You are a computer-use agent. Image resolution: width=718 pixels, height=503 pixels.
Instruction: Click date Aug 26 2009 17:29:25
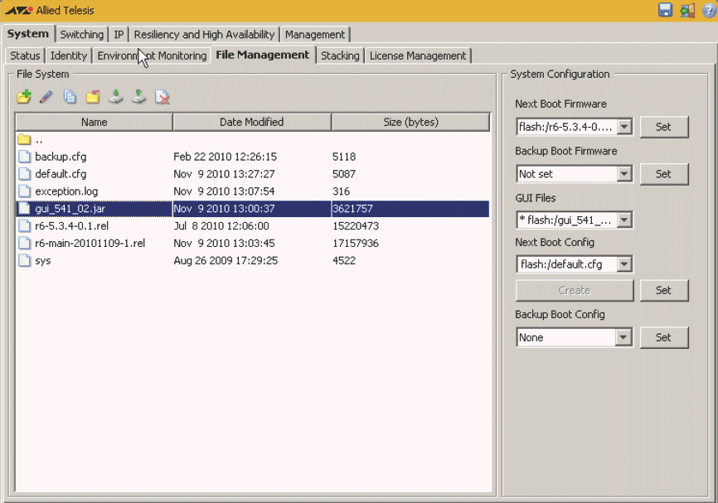[226, 260]
